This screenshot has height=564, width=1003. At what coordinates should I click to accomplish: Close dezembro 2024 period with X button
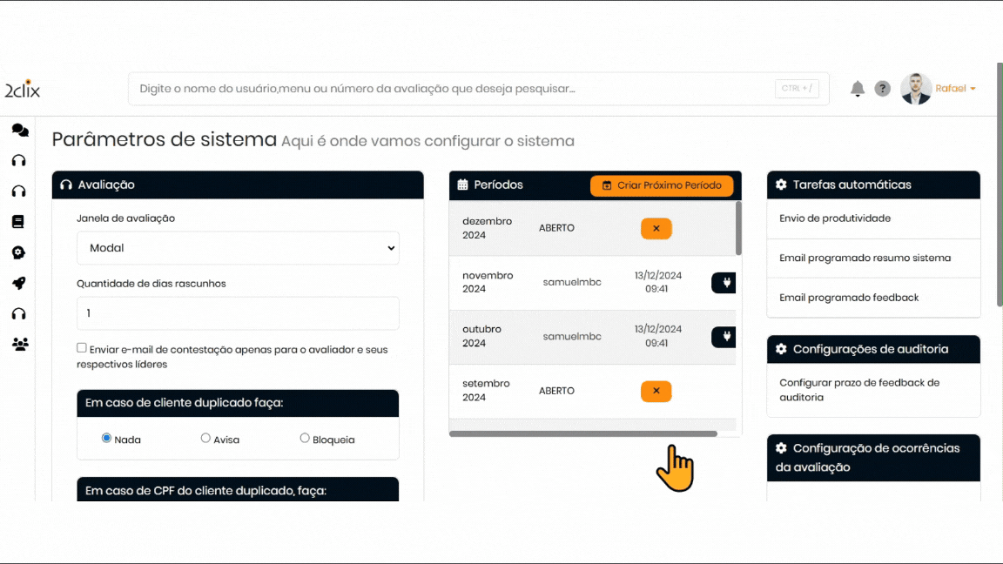656,228
